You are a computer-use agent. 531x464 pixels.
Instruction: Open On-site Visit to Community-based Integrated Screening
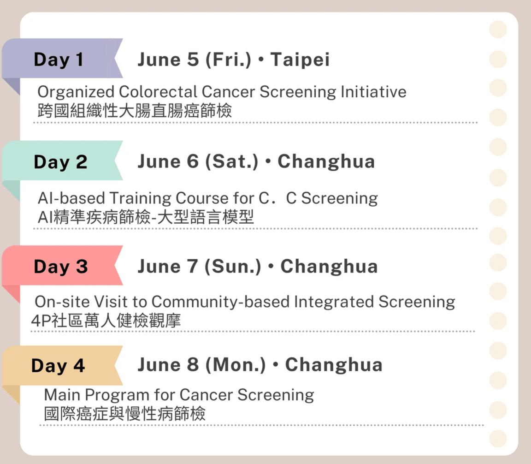245,302
